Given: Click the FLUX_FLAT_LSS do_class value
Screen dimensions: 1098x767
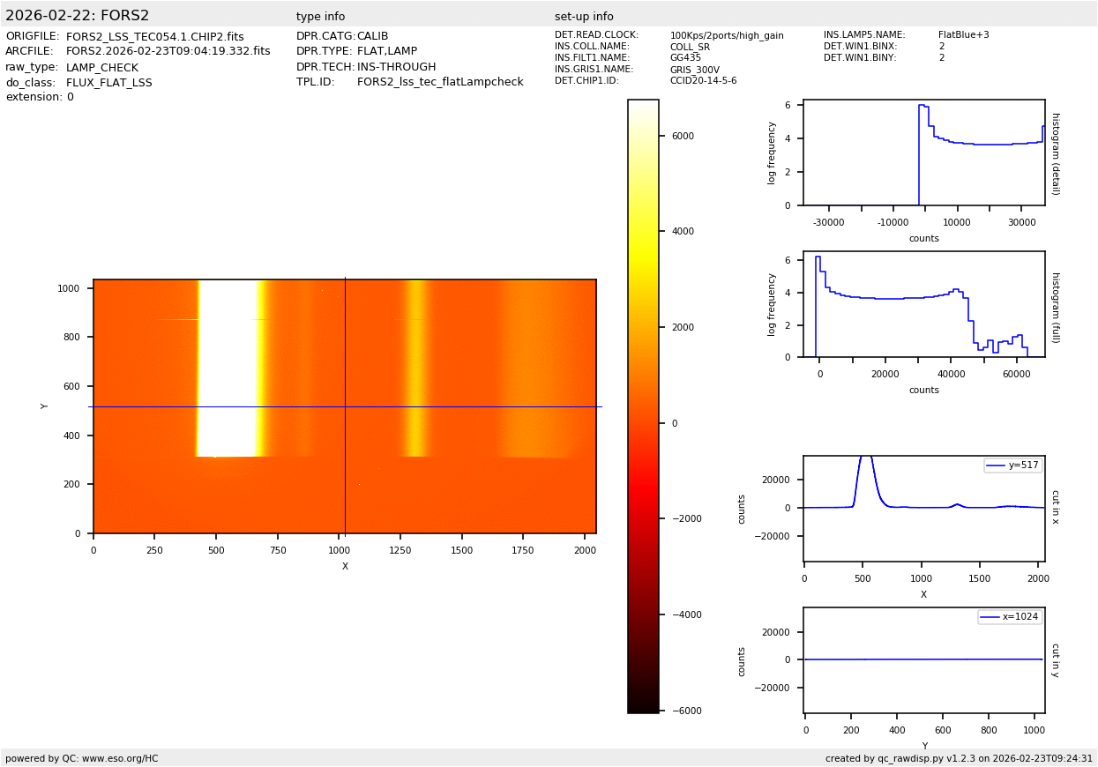Looking at the screenshot, I should 108,83.
